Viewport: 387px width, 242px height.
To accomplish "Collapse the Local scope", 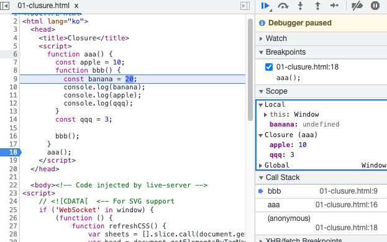I will 260,105.
